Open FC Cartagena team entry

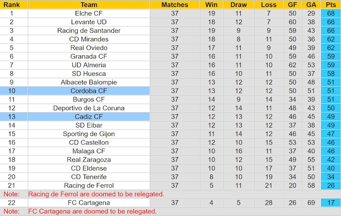click(88, 203)
